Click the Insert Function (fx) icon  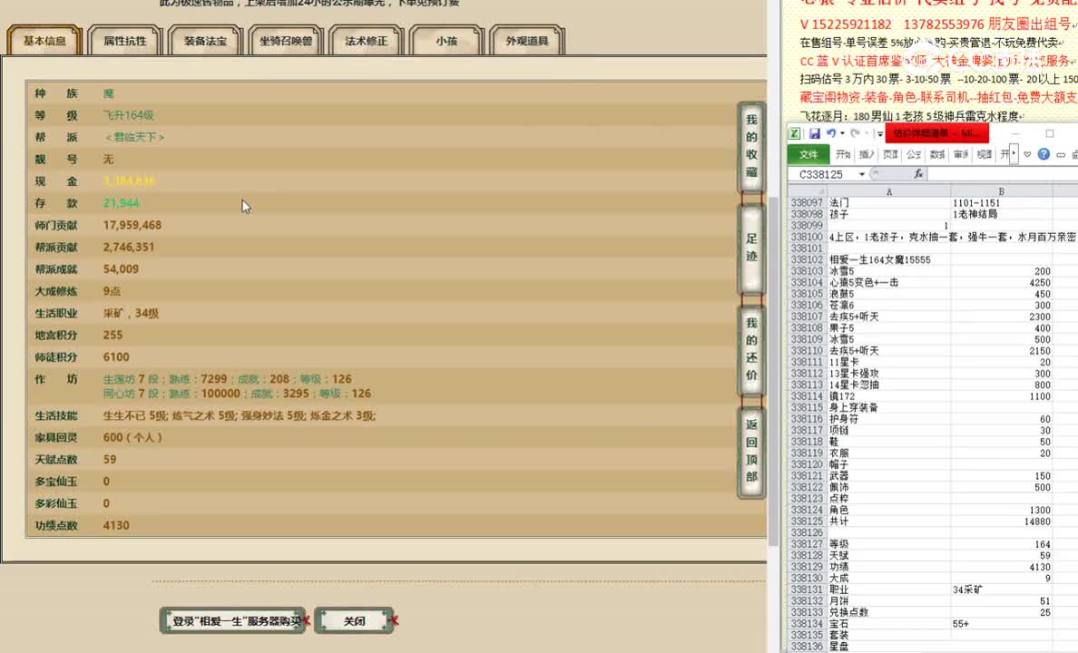918,173
